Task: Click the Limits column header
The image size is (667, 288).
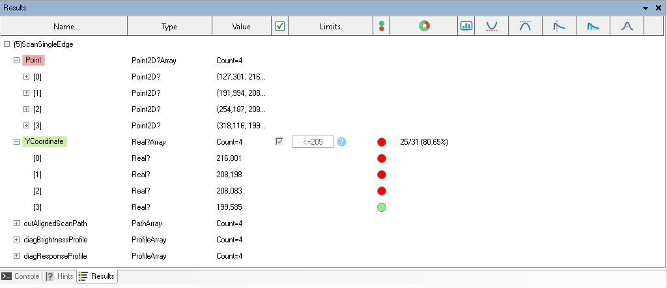Action: pyautogui.click(x=330, y=27)
